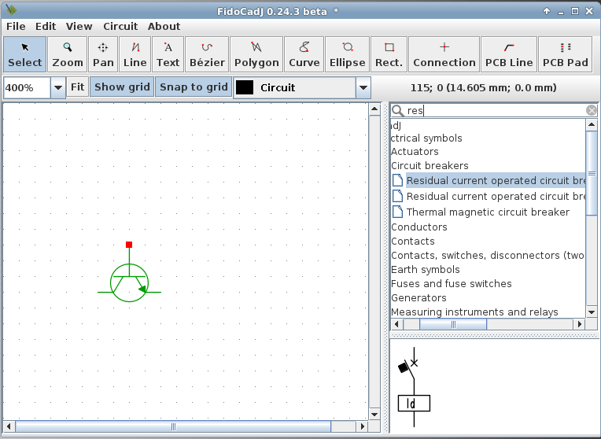Open the Fuses and fuse switches category
The image size is (601, 439).
click(x=451, y=284)
